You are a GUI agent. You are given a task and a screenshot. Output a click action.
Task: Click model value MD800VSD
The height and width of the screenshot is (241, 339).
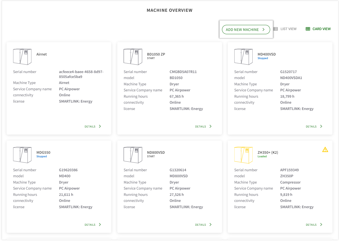pyautogui.click(x=179, y=176)
